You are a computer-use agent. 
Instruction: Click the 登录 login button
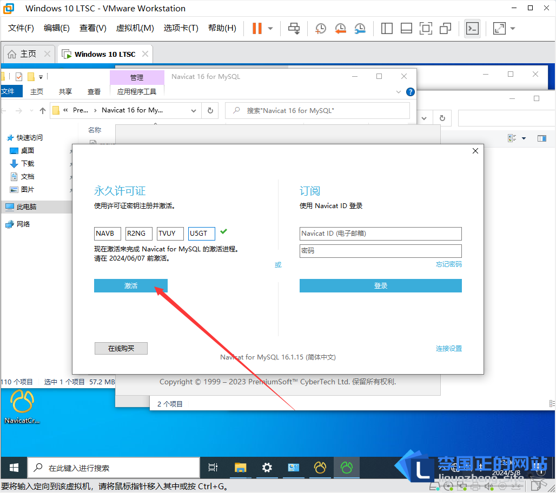380,285
